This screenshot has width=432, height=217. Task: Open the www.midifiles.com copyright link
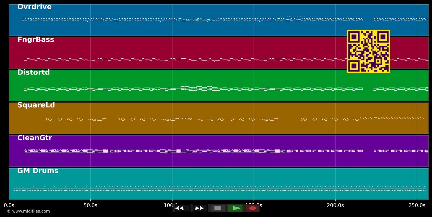point(29,212)
